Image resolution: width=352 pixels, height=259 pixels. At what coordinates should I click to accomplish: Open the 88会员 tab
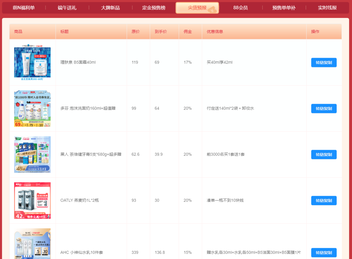(x=241, y=8)
